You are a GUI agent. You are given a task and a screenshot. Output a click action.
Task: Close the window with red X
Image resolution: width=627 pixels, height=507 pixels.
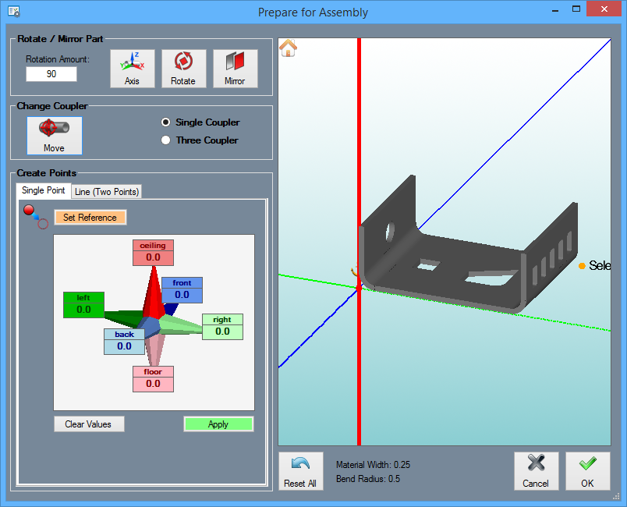pyautogui.click(x=604, y=9)
